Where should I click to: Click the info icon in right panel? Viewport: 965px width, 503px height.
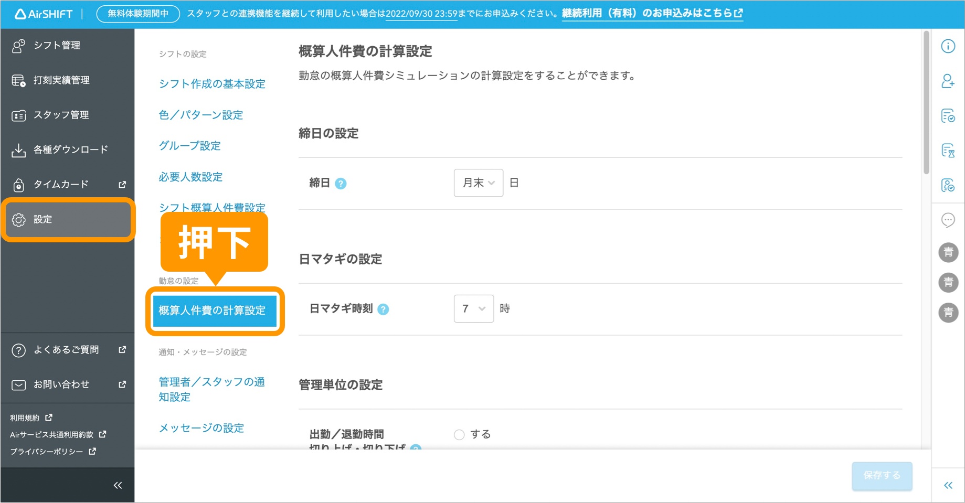click(948, 46)
